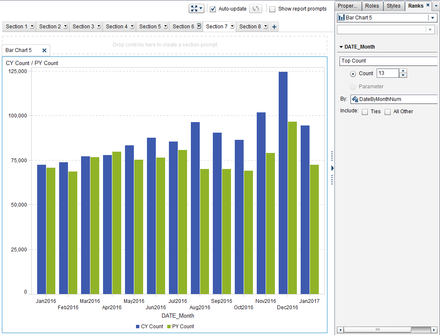Click the Count number input field
This screenshot has width=440, height=335.
click(387, 73)
